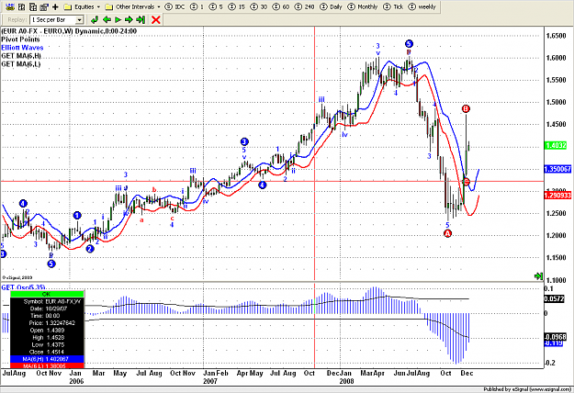Step replay forward with green right arrow
574x393 pixels.
pyautogui.click(x=129, y=20)
